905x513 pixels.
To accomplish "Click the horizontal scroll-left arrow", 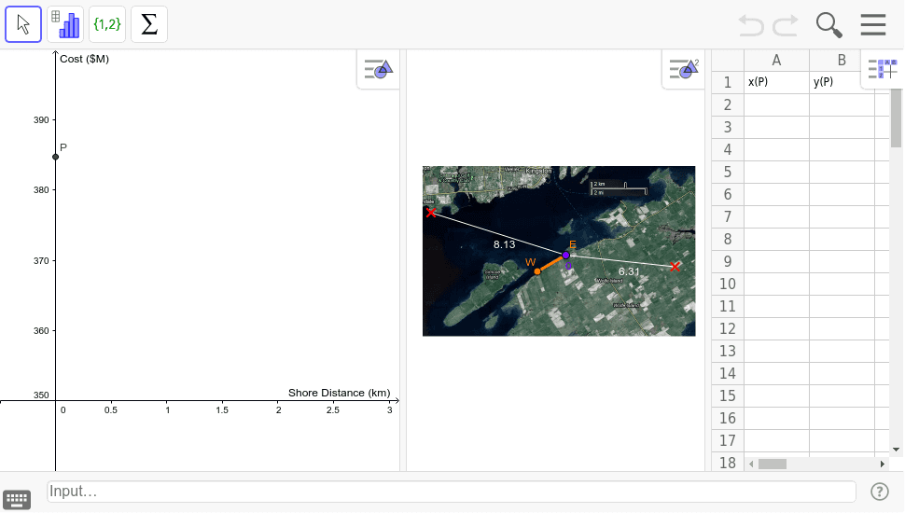I will (x=751, y=464).
